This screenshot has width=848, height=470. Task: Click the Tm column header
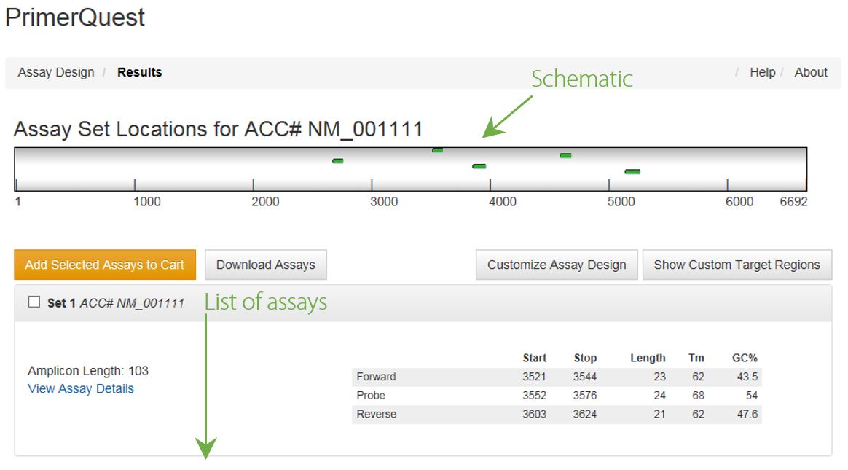coord(696,358)
